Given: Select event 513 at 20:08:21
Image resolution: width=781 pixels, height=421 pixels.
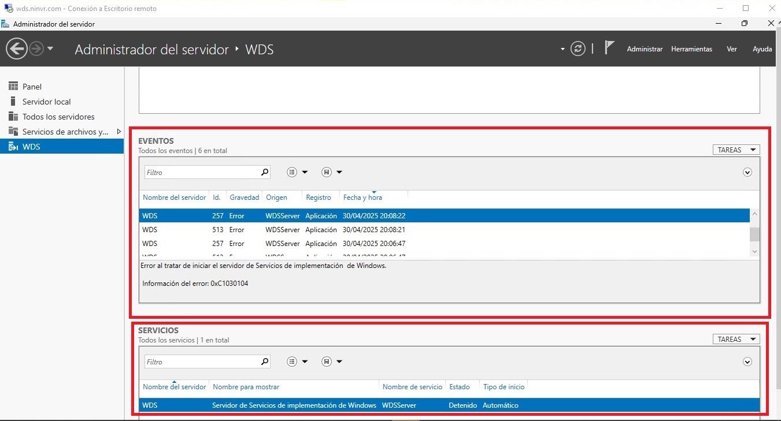Looking at the screenshot, I should (x=444, y=230).
